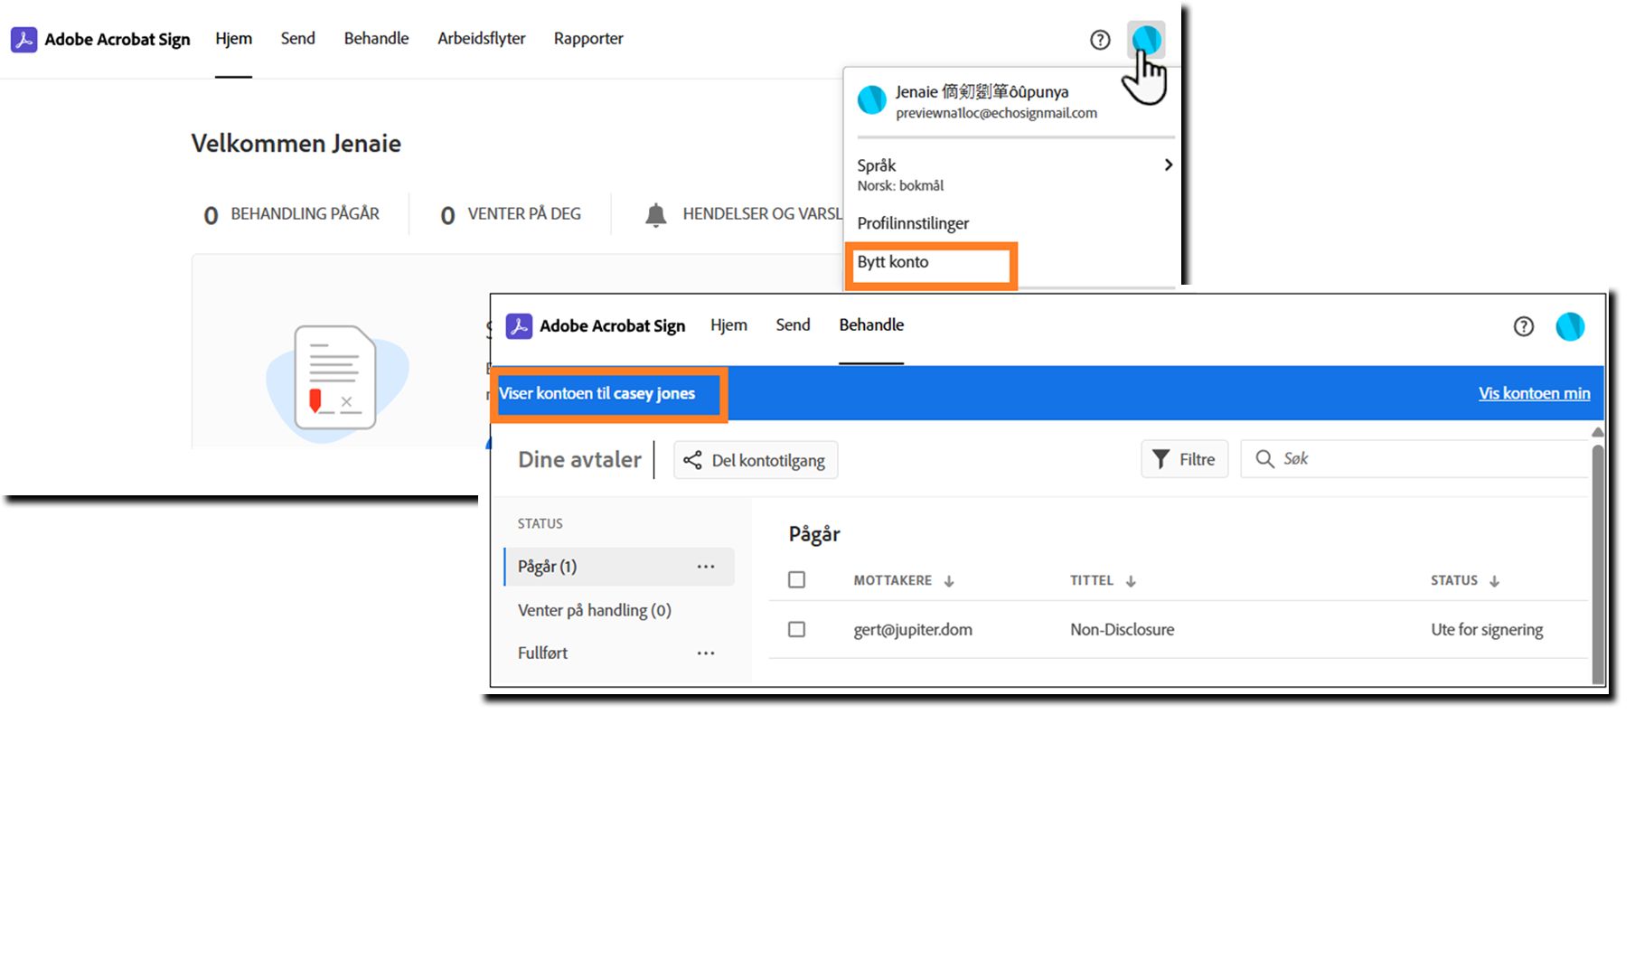Click profile avatar in back window header
This screenshot has width=1635, height=968.
tap(1146, 40)
